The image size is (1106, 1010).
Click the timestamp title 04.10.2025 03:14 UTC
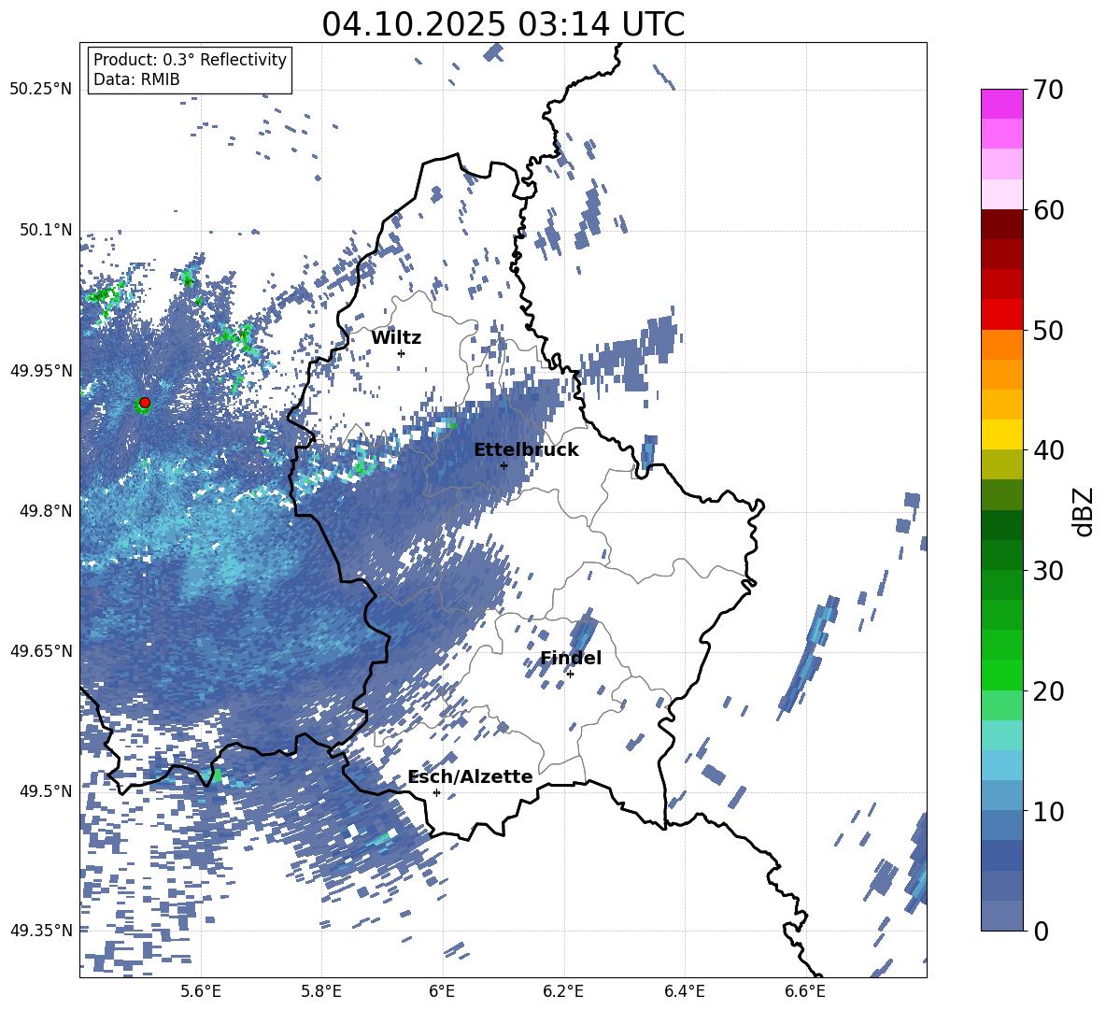pos(503,24)
